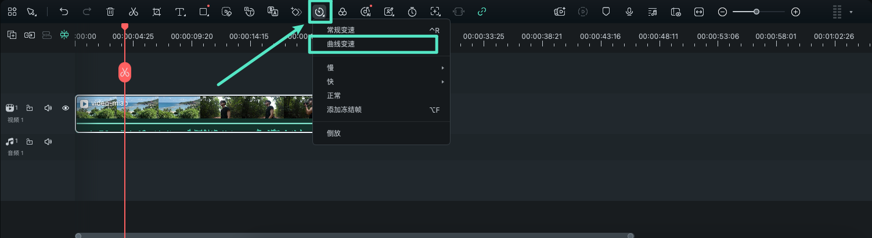
Task: Open track height dropdown arrow at far right
Action: (x=851, y=12)
